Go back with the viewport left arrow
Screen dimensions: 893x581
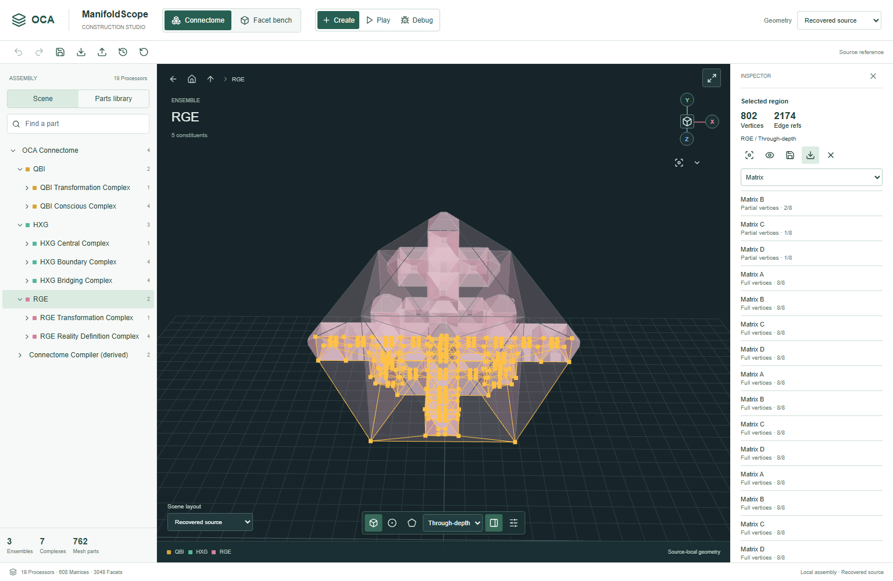(x=173, y=79)
